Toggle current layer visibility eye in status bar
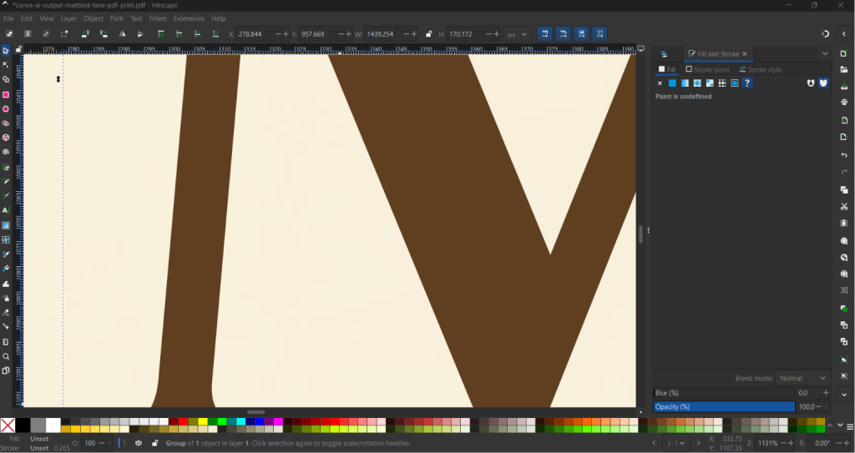The image size is (855, 453). (x=139, y=443)
